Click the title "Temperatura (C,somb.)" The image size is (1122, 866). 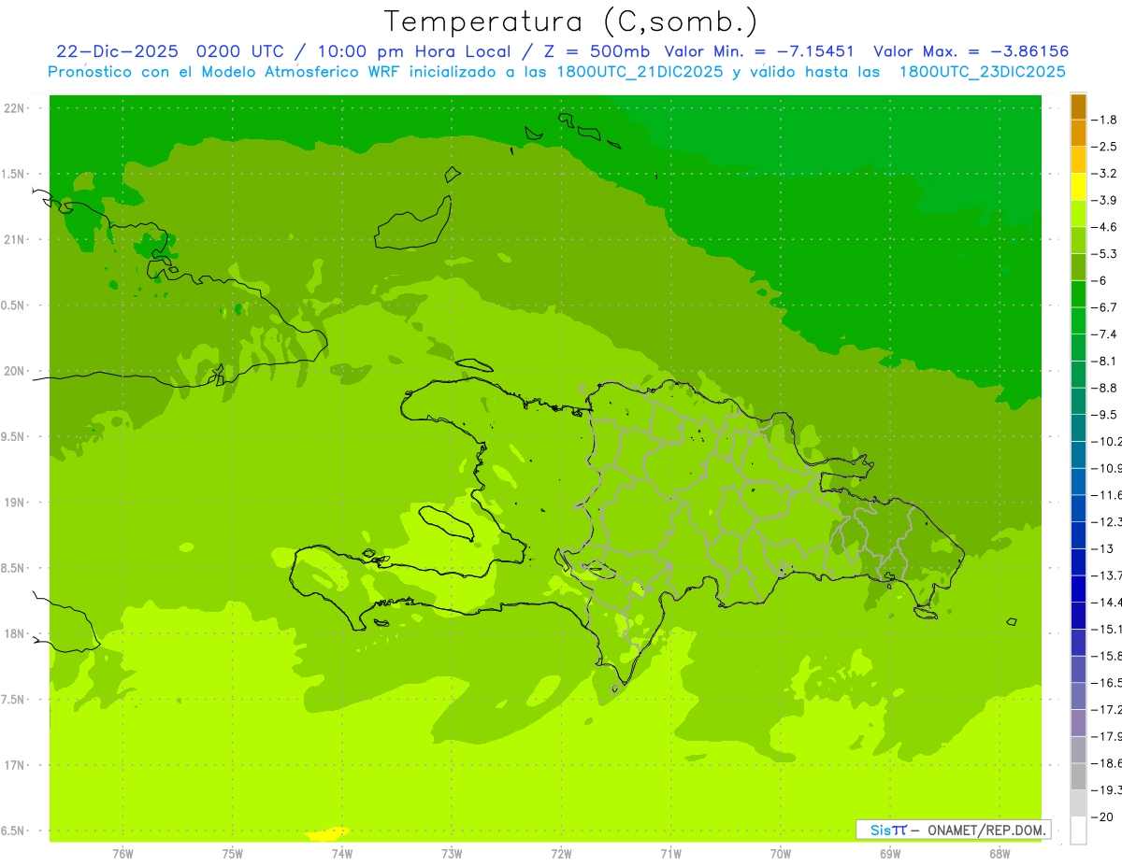[x=571, y=21]
